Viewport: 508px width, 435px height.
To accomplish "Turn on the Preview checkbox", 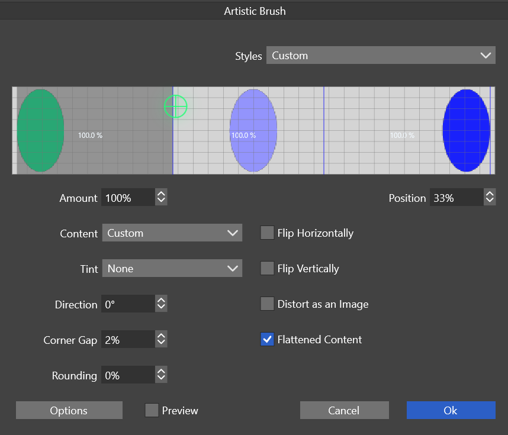I will pyautogui.click(x=152, y=410).
